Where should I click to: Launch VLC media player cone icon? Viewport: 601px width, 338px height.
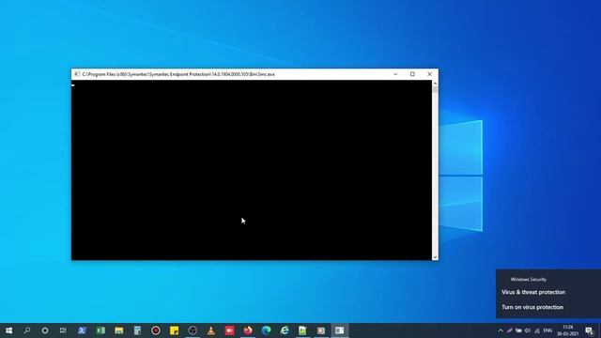click(x=210, y=330)
